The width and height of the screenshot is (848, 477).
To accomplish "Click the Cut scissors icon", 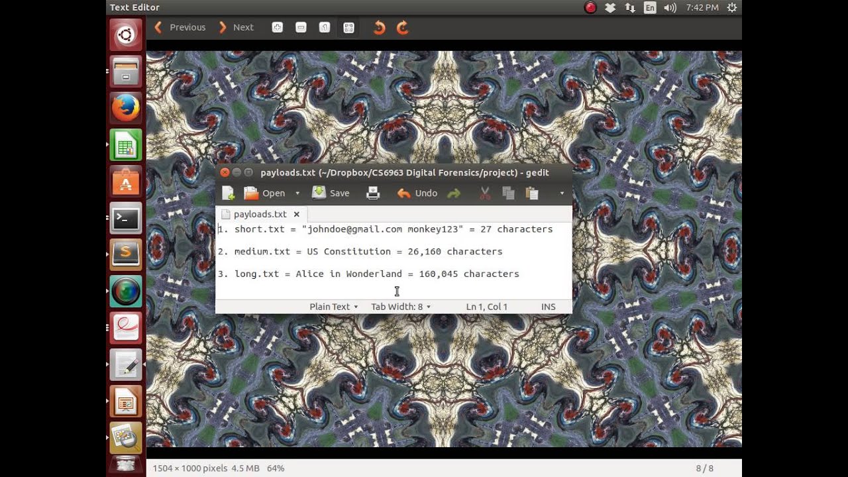I will (x=485, y=193).
